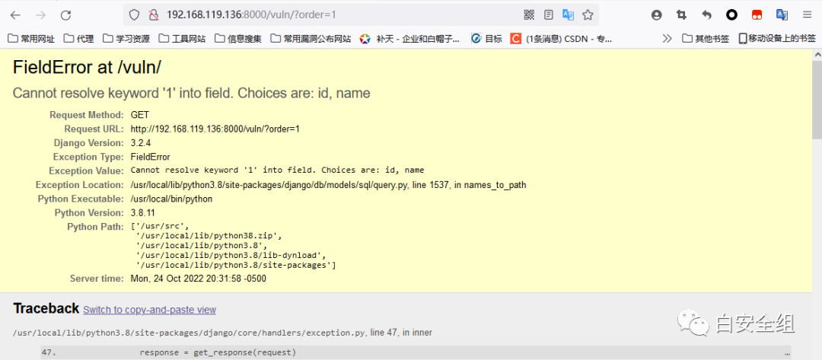The image size is (822, 360).
Task: Click the translate page icon in address bar
Action: 568,14
